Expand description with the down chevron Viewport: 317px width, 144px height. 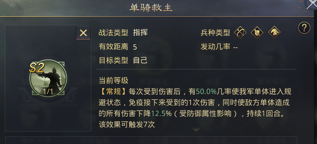click(196, 129)
